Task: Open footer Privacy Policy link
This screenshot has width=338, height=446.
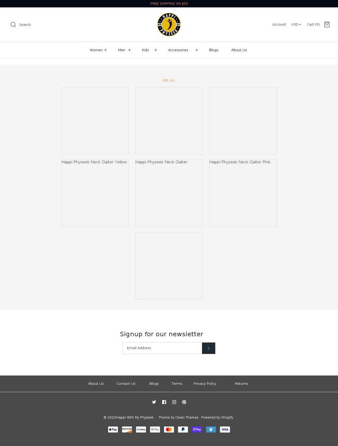Action: pos(205,384)
